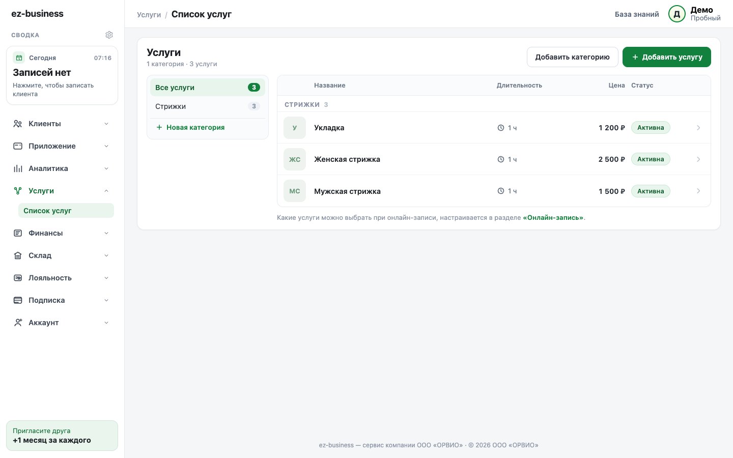Expand the Аккаунт menu chevron
Viewport: 733px width, 458px height.
pos(106,323)
